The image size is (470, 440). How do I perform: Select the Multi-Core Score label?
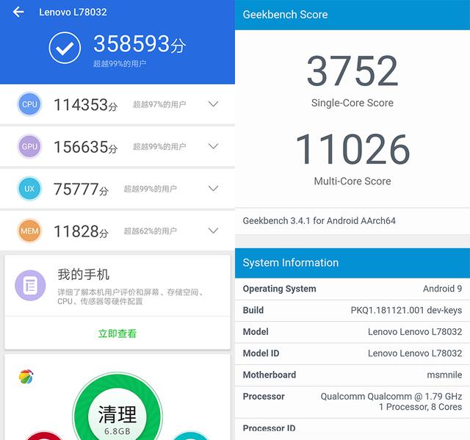[352, 181]
